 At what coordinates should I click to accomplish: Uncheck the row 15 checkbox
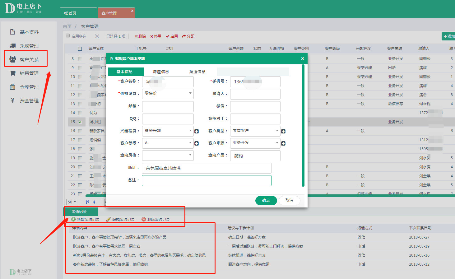click(80, 122)
